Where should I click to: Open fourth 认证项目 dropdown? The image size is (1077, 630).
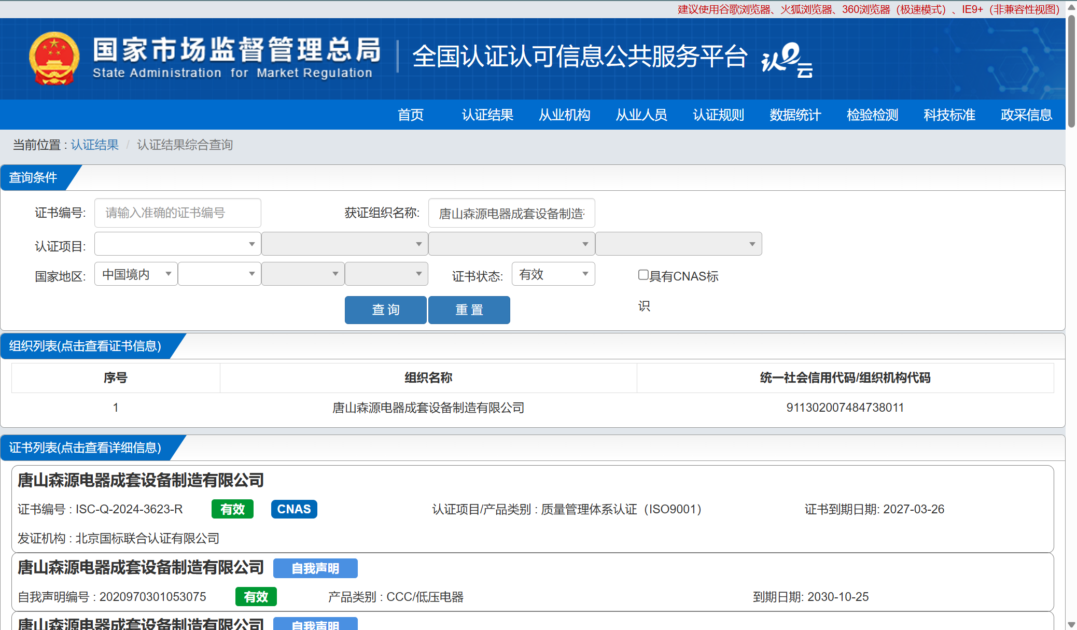[678, 244]
